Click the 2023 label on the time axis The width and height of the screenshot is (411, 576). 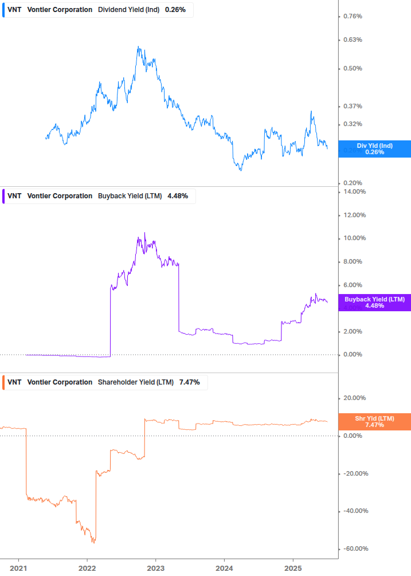(x=156, y=569)
